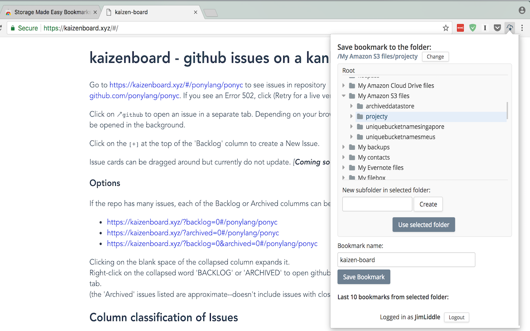530x331 pixels.
Task: Expand the My Amazon Cloud Drive files folder
Action: [x=344, y=86]
